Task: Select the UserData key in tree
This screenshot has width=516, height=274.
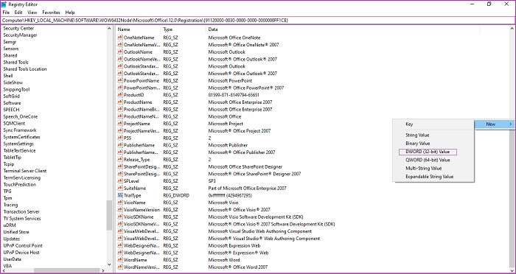Action: pos(13,259)
